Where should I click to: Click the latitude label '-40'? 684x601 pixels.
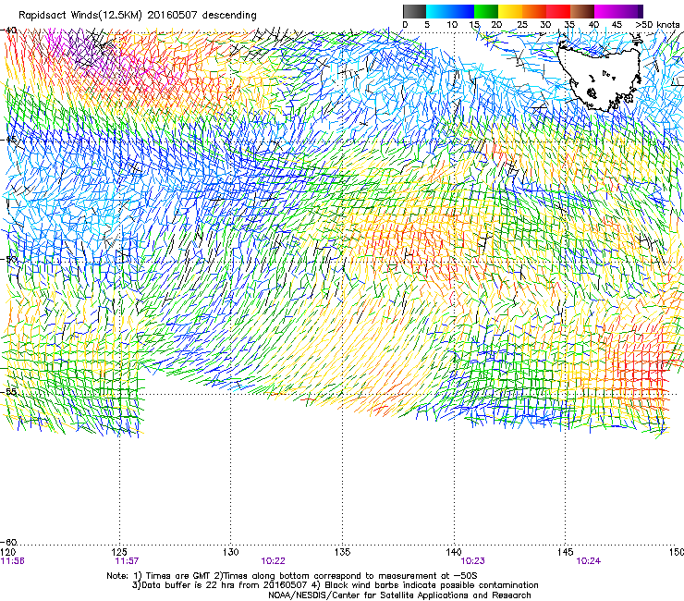pos(9,31)
